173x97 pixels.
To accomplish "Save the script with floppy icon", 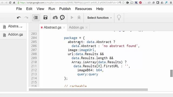I will coord(45,18).
